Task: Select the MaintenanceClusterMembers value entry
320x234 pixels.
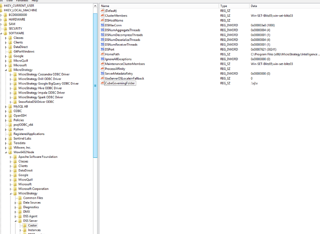Action: (125, 64)
